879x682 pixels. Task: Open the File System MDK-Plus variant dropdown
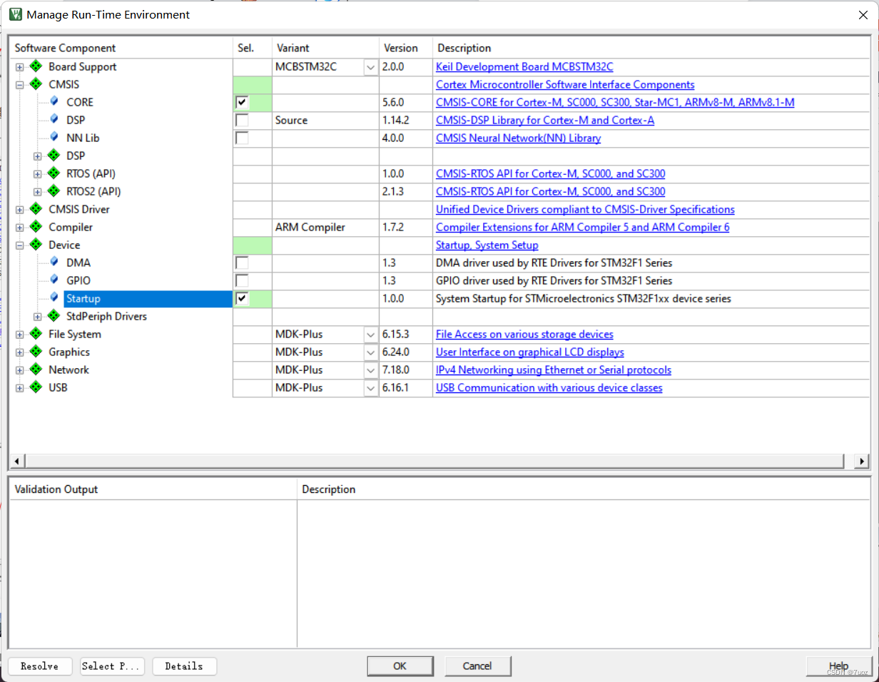pos(371,335)
